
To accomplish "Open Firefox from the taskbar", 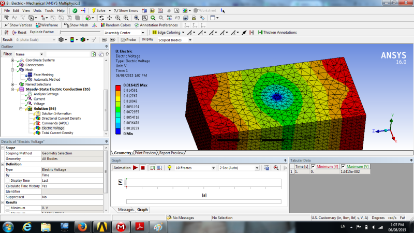I will tap(82, 227).
